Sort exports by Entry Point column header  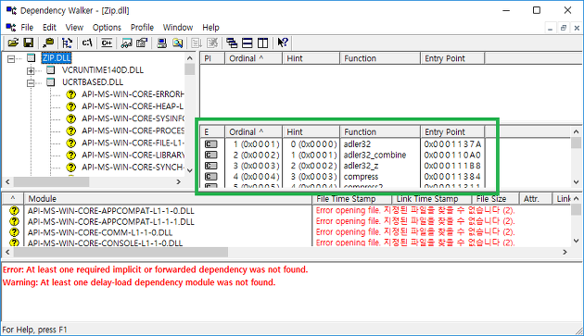point(452,131)
